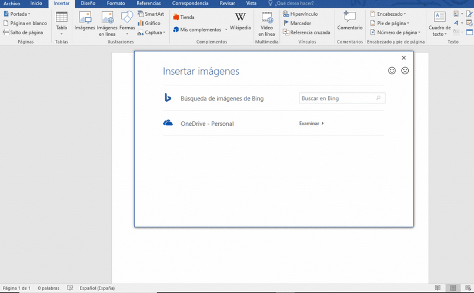474x293 pixels.
Task: Click the Bing logo icon
Action: [x=168, y=98]
